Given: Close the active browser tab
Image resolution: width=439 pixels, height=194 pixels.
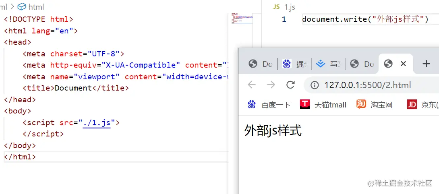Looking at the screenshot, I should click(403, 64).
